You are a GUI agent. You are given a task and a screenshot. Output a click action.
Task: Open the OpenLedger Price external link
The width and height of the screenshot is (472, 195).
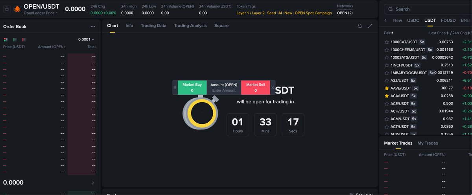tap(40, 13)
